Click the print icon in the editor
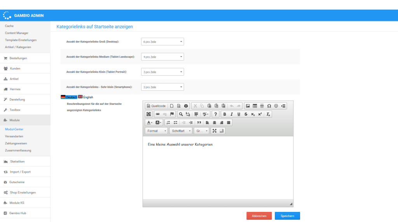Screen dimensions: 398x222 [x=186, y=106]
